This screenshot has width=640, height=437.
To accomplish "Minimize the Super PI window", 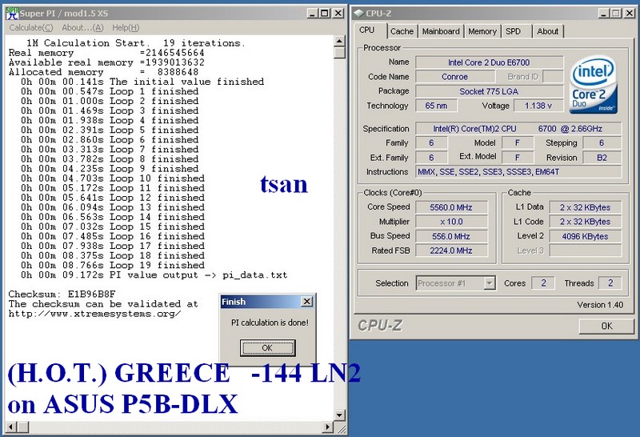I will [x=313, y=14].
